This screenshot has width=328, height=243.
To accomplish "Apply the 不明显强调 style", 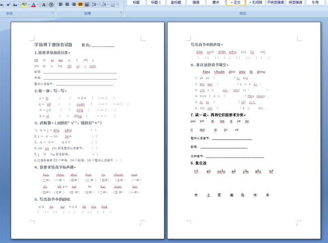I will pos(275,2).
